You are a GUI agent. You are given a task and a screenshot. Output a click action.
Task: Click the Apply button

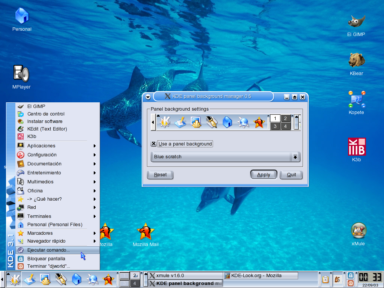[264, 175]
